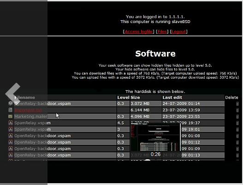Click the Filename column header
This screenshot has height=185, width=243.
[x=24, y=98]
